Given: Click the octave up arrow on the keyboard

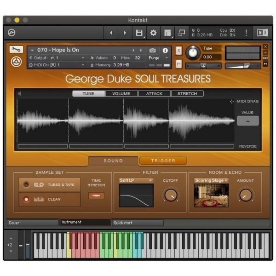Looking at the screenshot, I should (11, 238).
